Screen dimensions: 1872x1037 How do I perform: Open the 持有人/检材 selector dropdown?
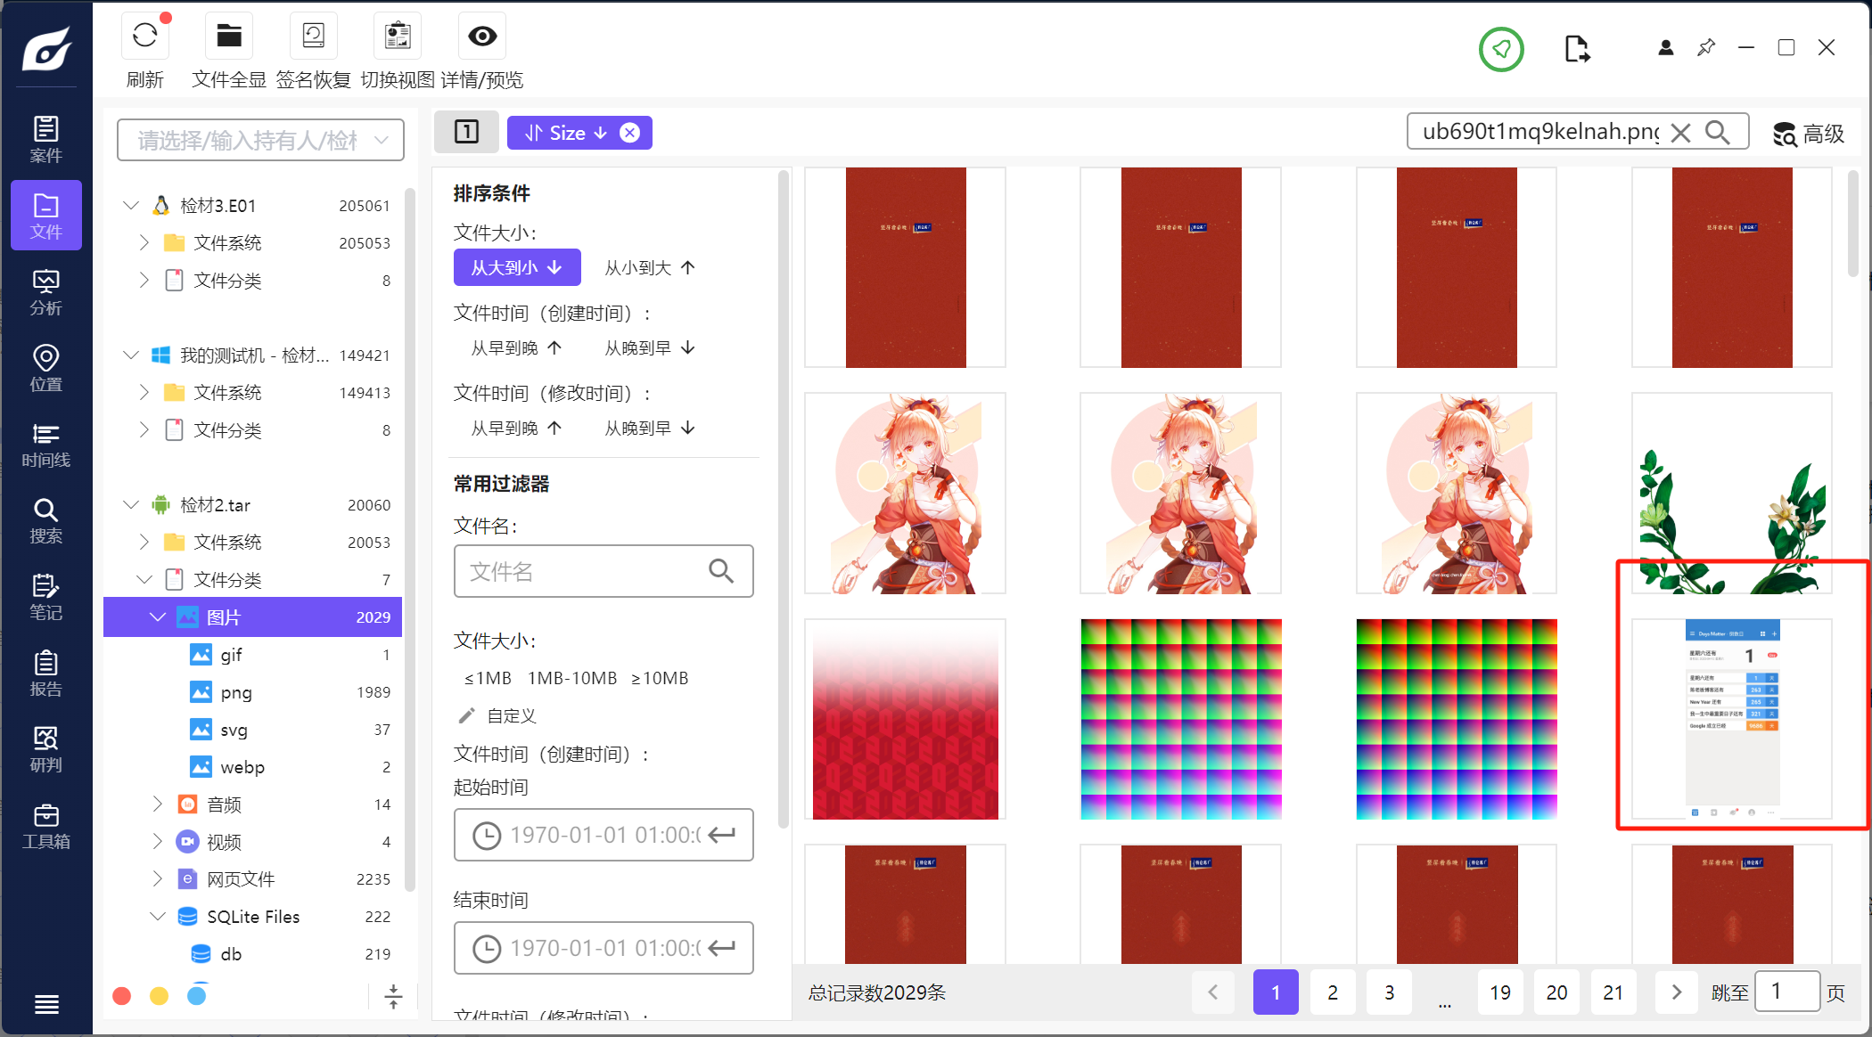coord(260,140)
